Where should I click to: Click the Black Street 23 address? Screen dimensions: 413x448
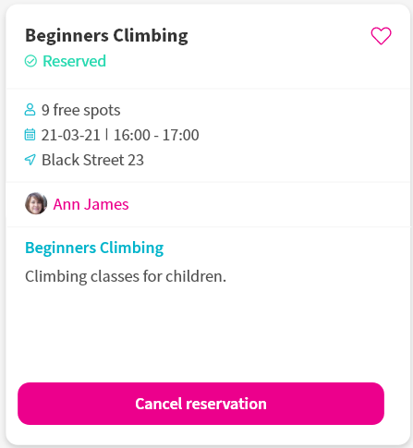pos(92,160)
